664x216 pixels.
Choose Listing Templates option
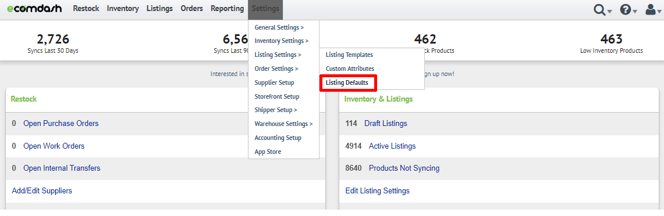tap(349, 55)
